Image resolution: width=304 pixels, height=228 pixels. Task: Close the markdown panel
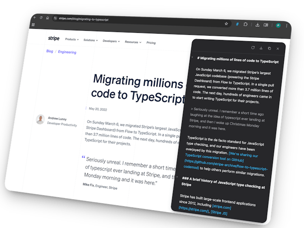(x=278, y=49)
